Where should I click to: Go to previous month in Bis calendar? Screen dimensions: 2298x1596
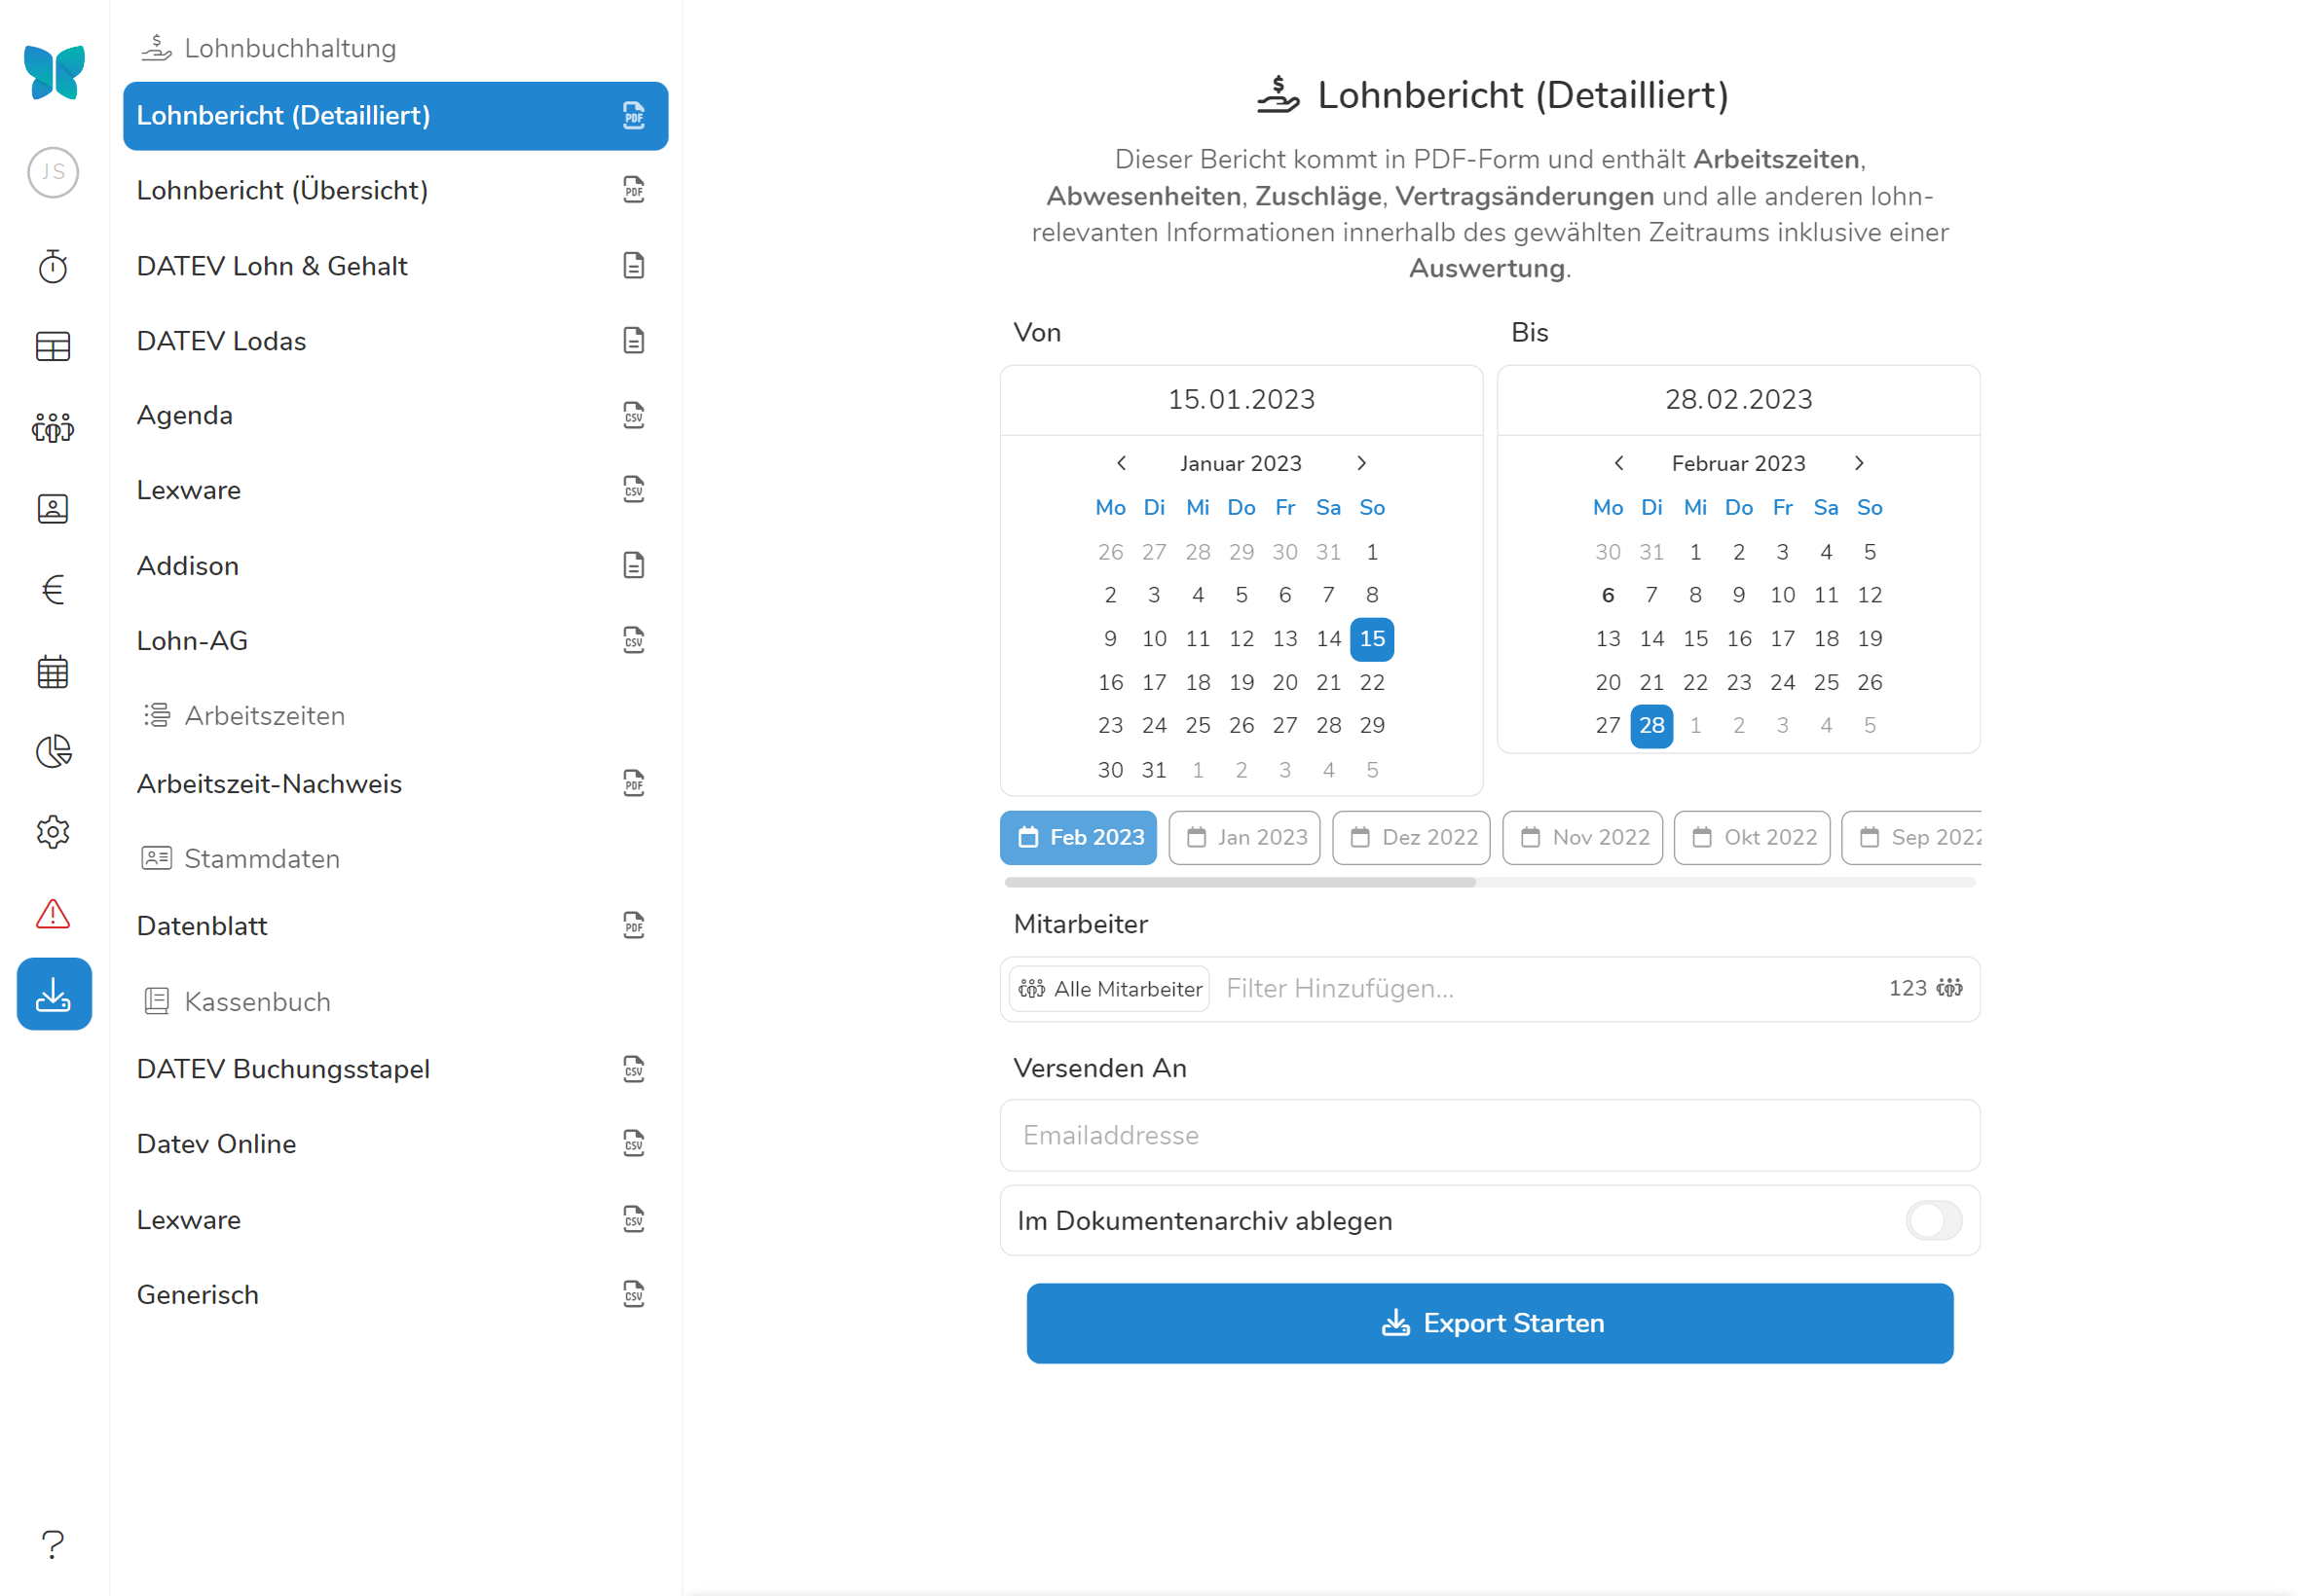coord(1618,463)
